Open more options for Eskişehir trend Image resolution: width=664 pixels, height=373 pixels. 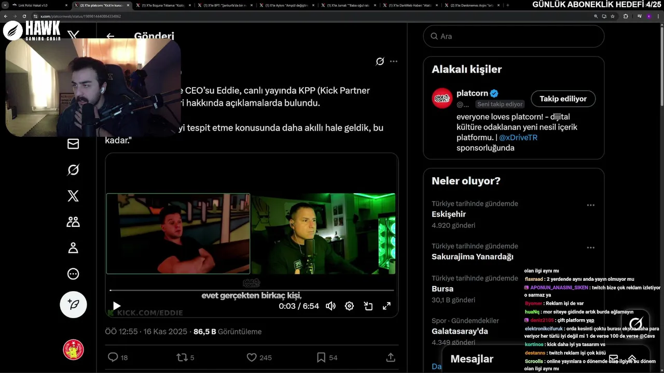[590, 205]
